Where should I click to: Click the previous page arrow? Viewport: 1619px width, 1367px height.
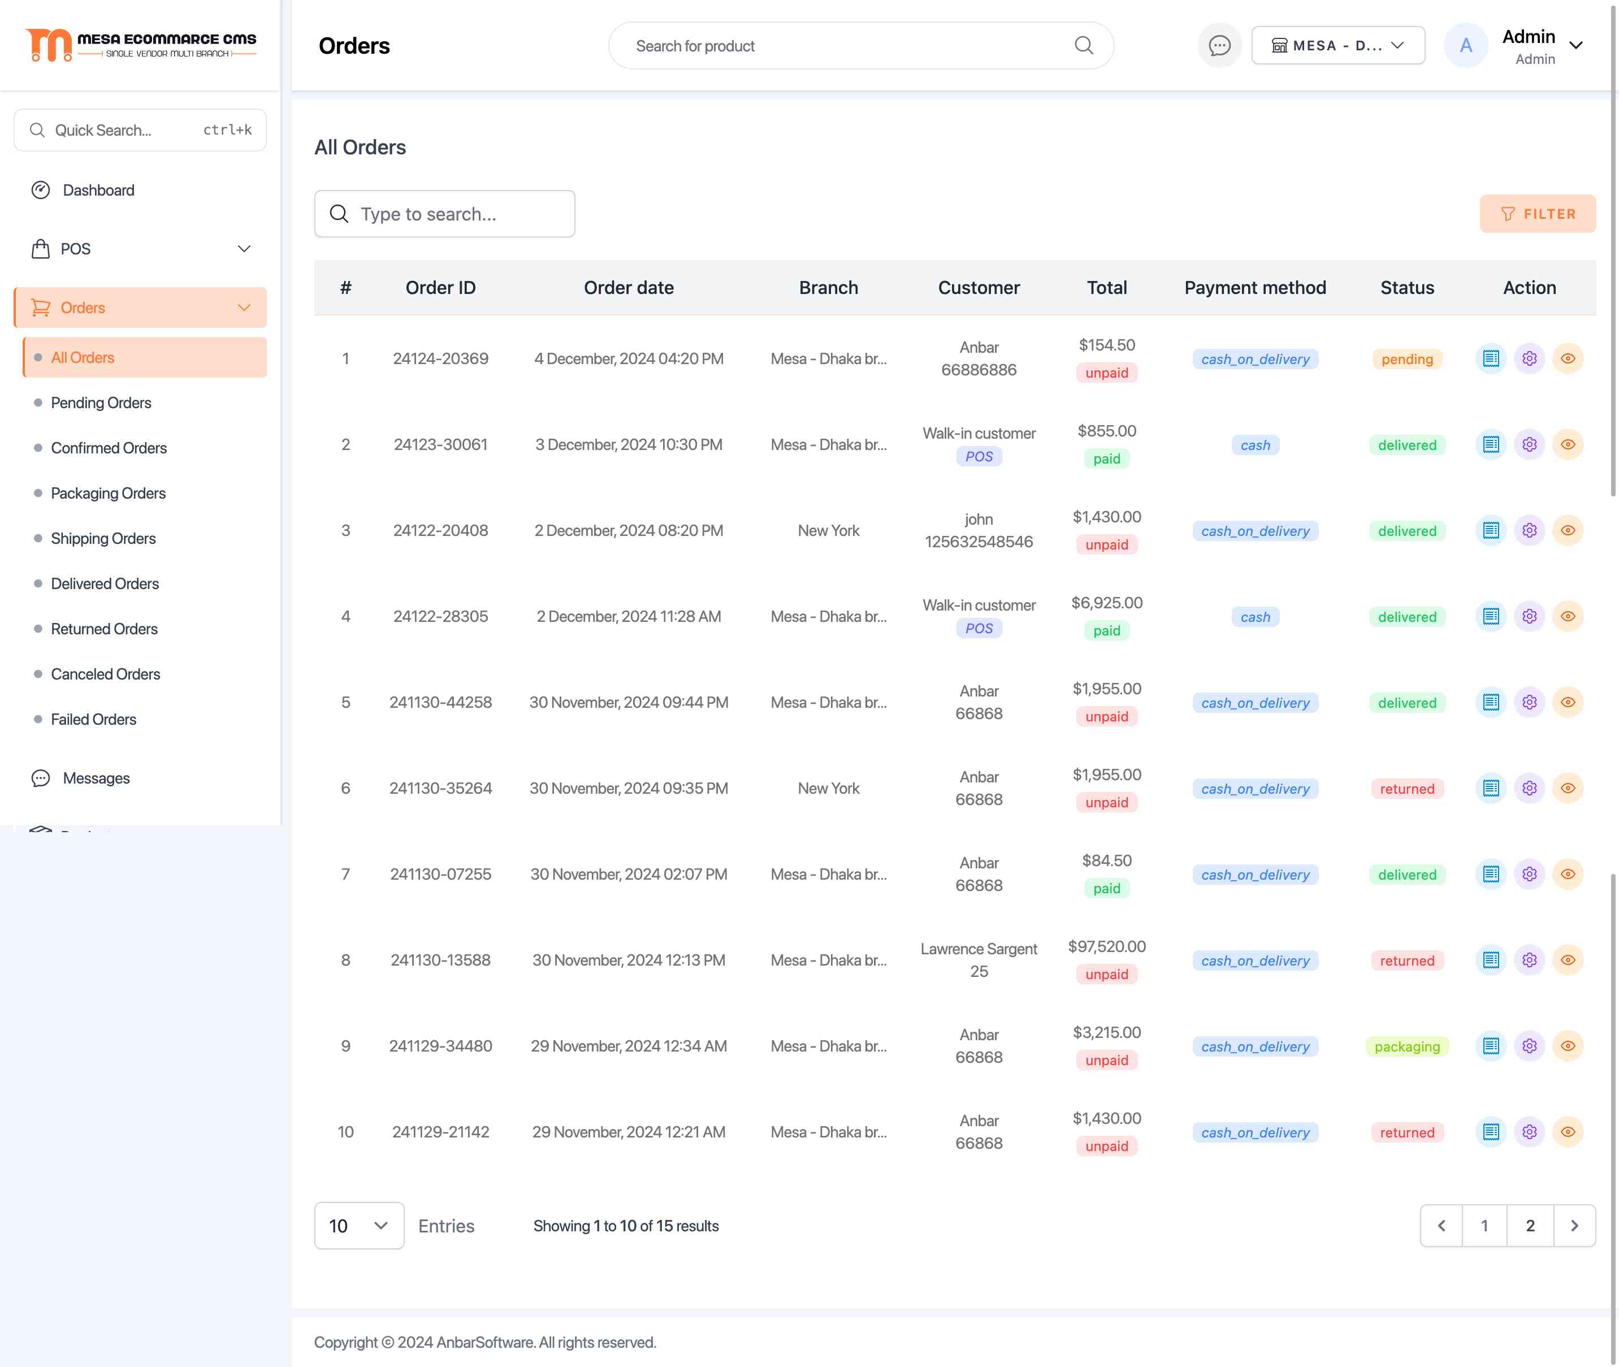[1441, 1226]
